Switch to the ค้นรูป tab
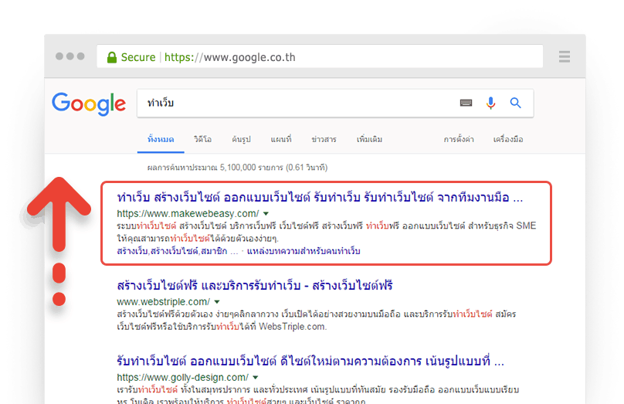The image size is (624, 404). [x=241, y=140]
